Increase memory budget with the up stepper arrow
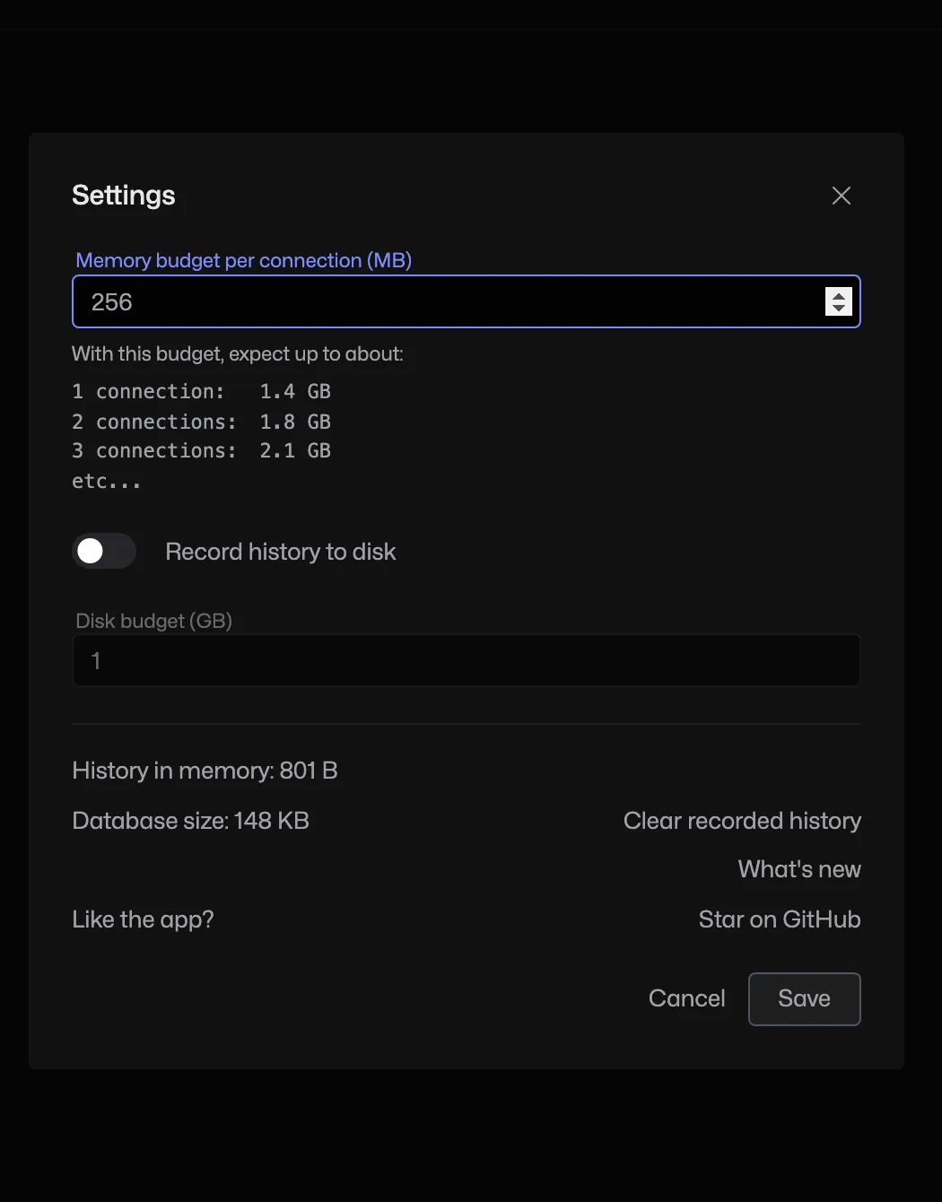 pyautogui.click(x=839, y=295)
